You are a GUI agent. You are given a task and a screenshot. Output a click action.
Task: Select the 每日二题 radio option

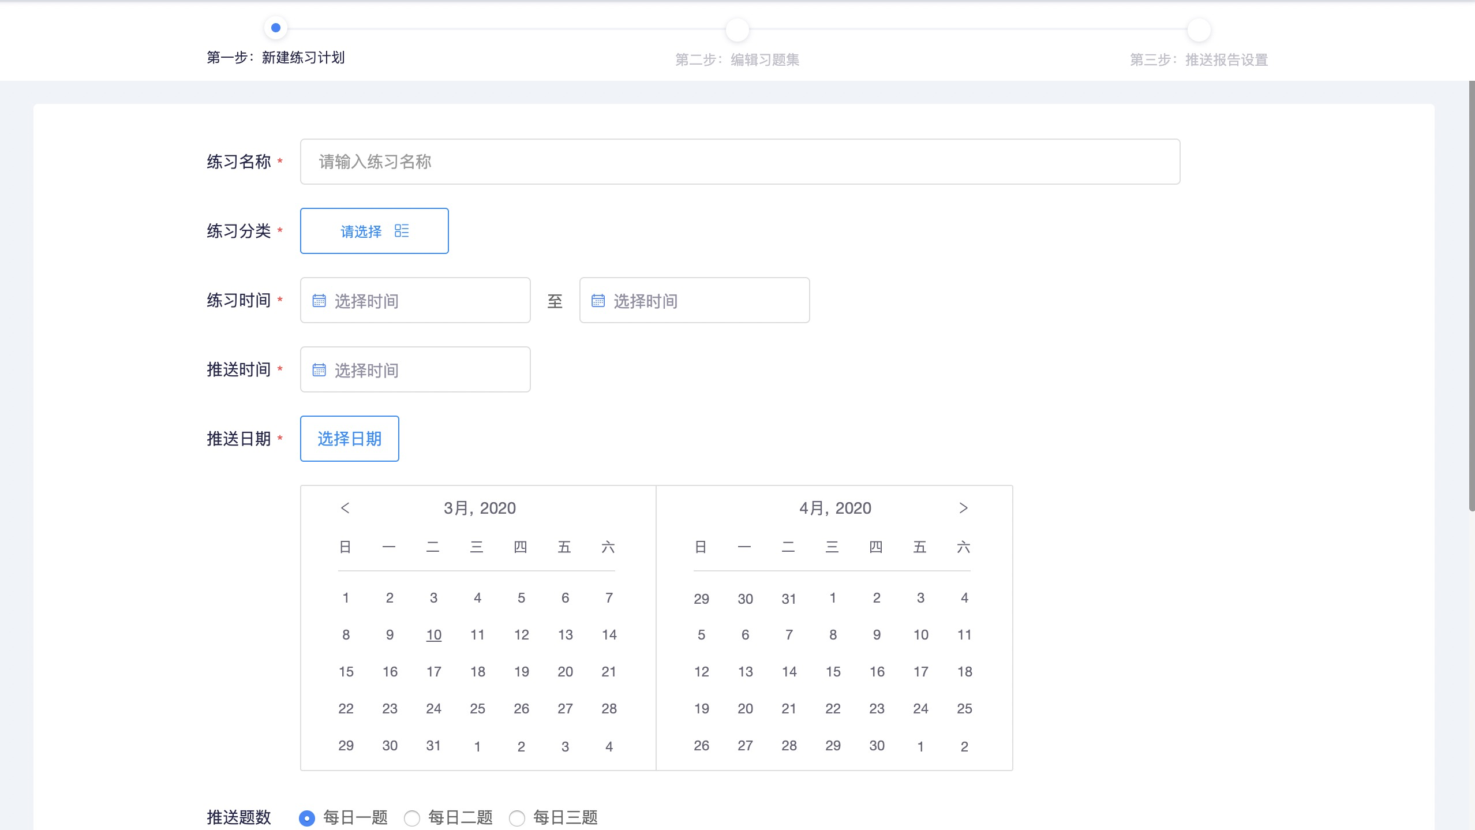[x=412, y=818]
